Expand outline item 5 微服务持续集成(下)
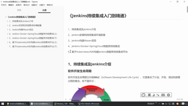Image resolution: width=188 pixels, height=106 pixels. (8, 38)
